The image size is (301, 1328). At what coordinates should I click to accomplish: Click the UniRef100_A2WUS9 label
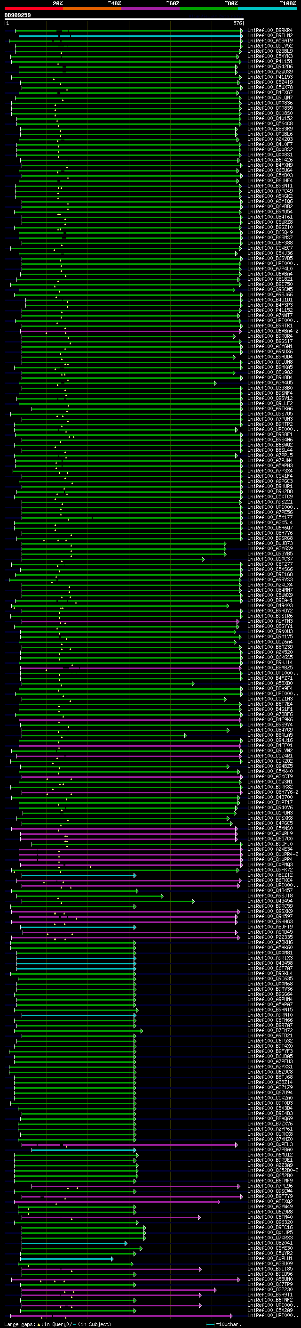click(270, 72)
